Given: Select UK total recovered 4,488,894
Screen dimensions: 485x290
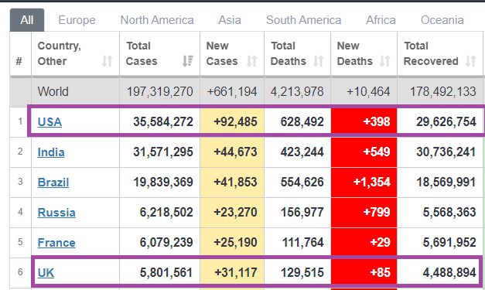Looking at the screenshot, I should tap(449, 273).
